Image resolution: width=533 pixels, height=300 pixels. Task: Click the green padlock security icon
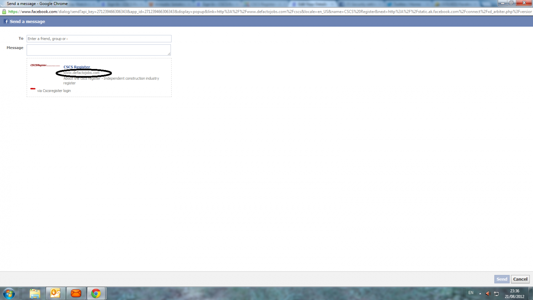click(4, 12)
